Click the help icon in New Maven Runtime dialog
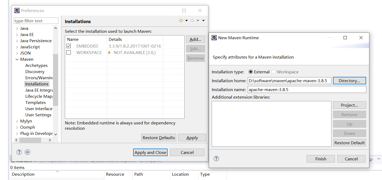The height and width of the screenshot is (180, 382). pos(216,159)
